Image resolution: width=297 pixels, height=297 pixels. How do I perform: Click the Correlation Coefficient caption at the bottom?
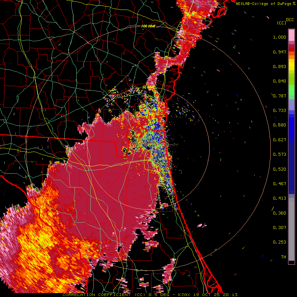point(150,295)
